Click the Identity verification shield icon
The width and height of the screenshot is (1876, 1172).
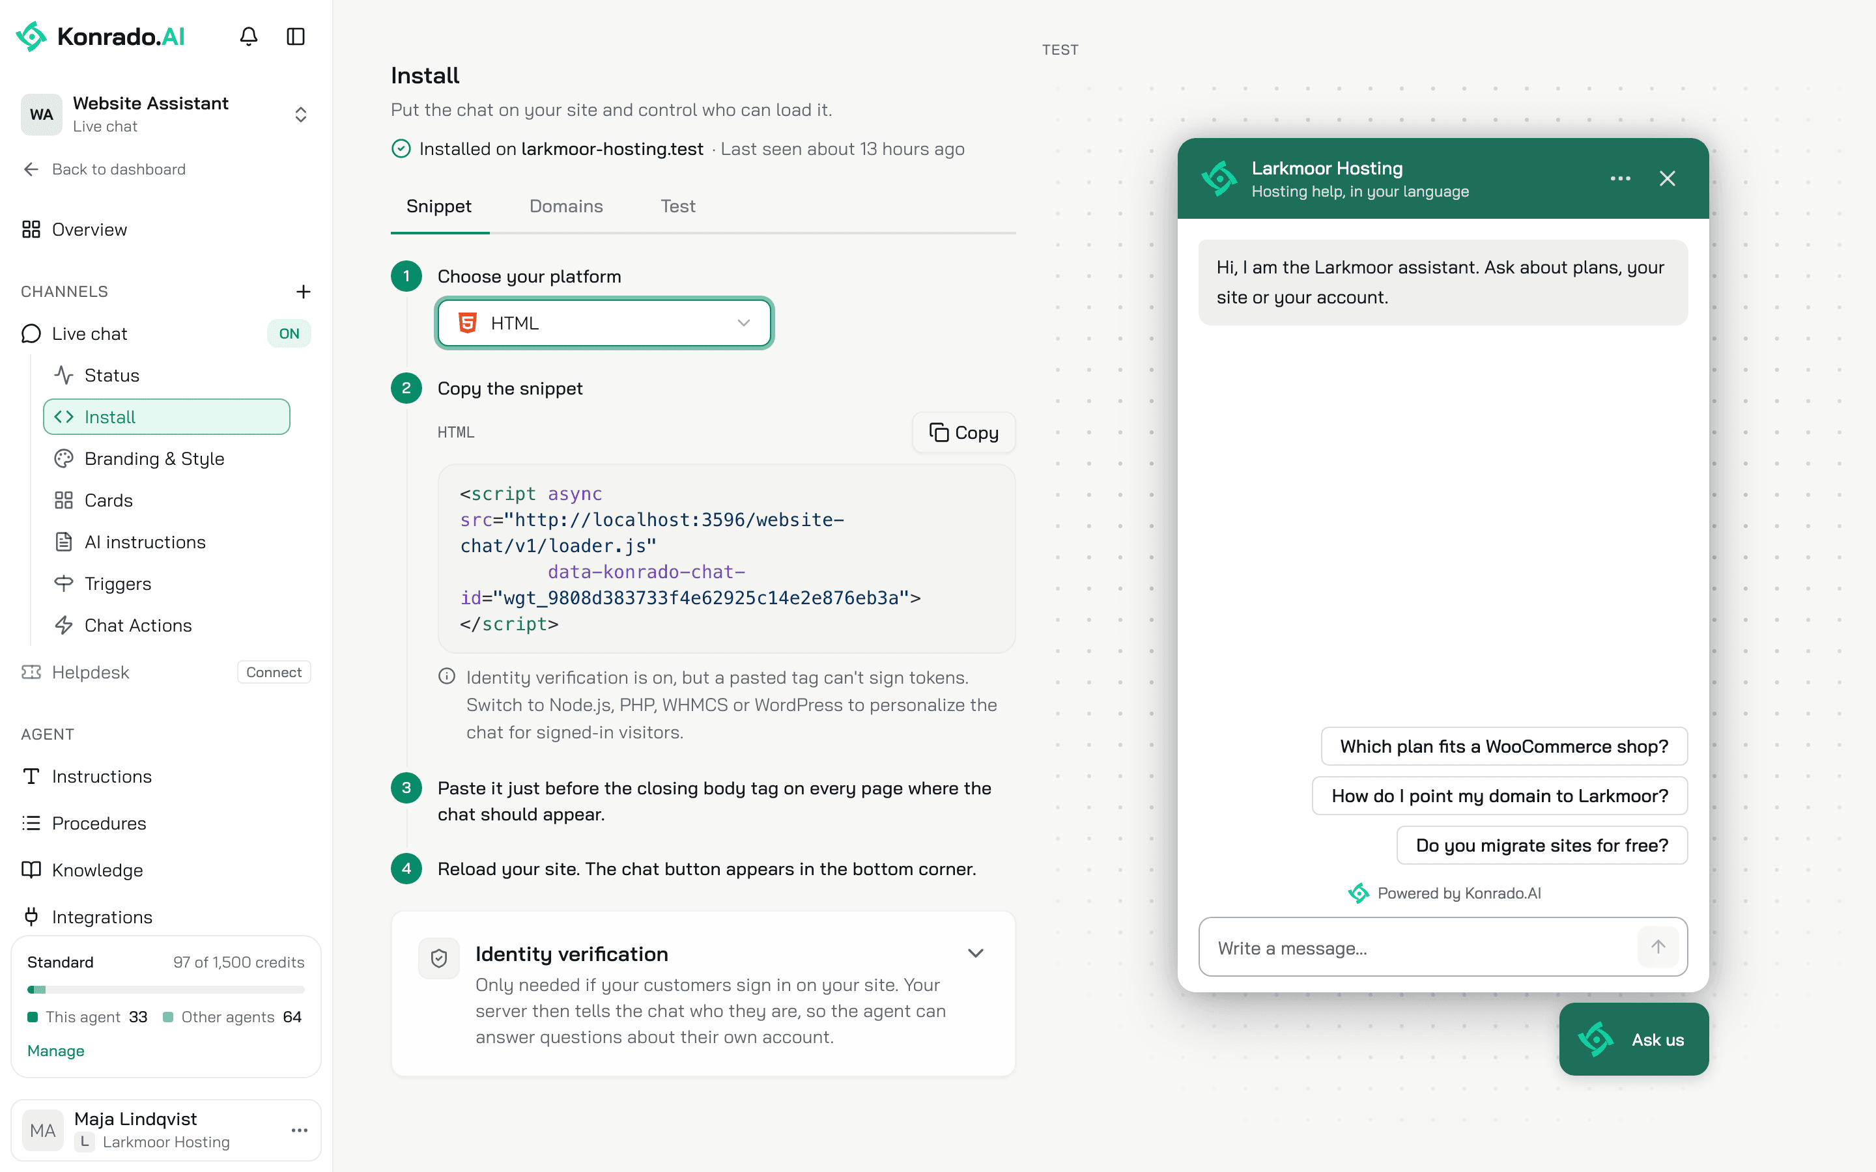pos(439,959)
